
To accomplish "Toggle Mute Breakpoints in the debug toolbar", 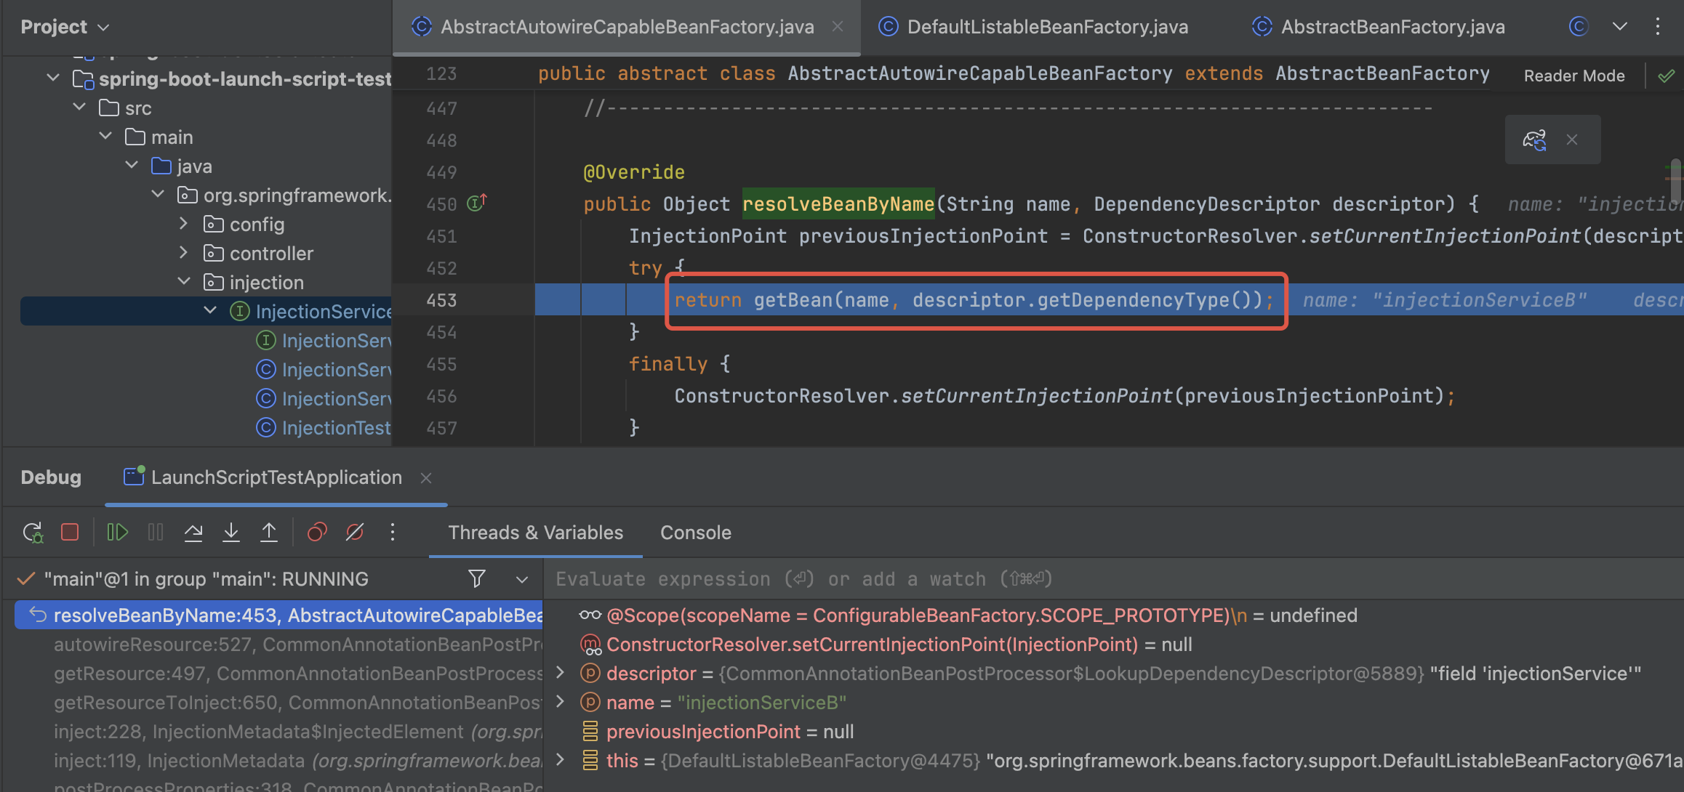I will pyautogui.click(x=355, y=533).
